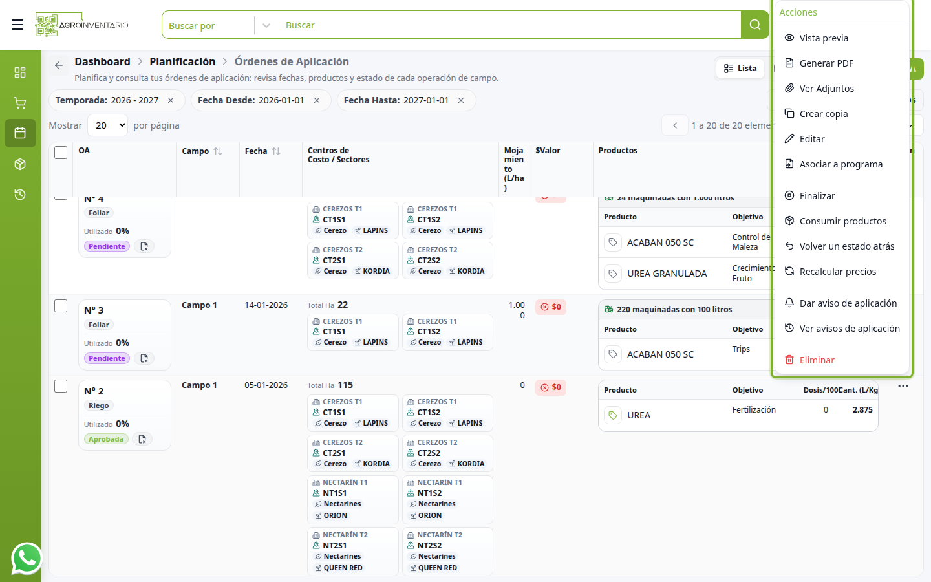Viewport: 931px width, 582px height.
Task: Select Asociar a programa option
Action: click(x=842, y=164)
